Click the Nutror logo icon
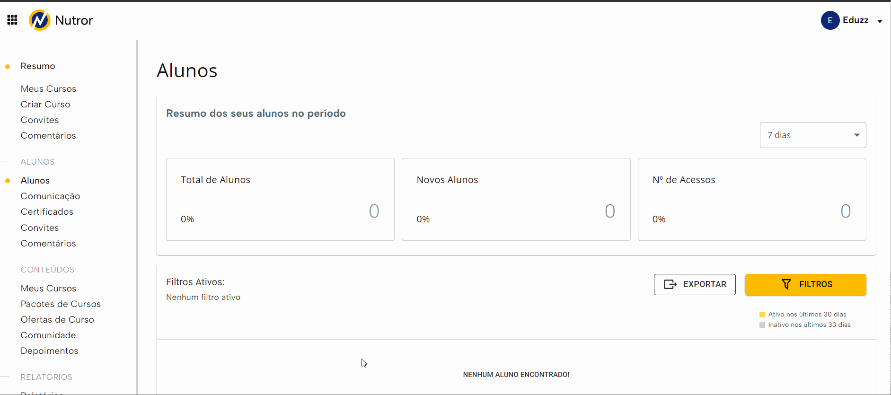Viewport: 891px width, 395px height. (40, 20)
